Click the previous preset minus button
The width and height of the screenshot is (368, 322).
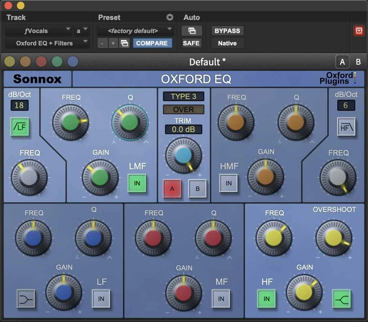pos(102,43)
